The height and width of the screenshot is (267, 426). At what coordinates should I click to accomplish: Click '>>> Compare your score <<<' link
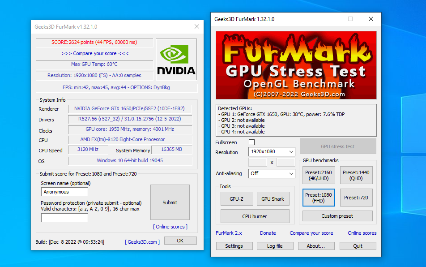pos(95,54)
